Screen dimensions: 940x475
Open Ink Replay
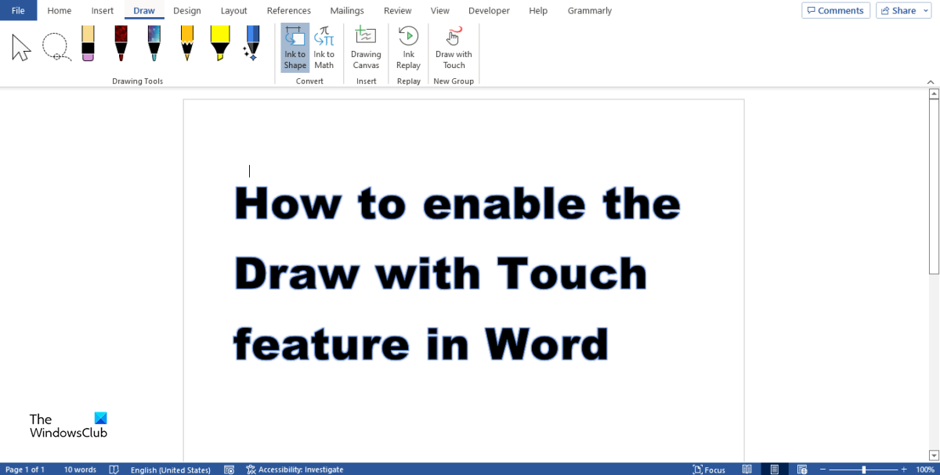pyautogui.click(x=407, y=47)
